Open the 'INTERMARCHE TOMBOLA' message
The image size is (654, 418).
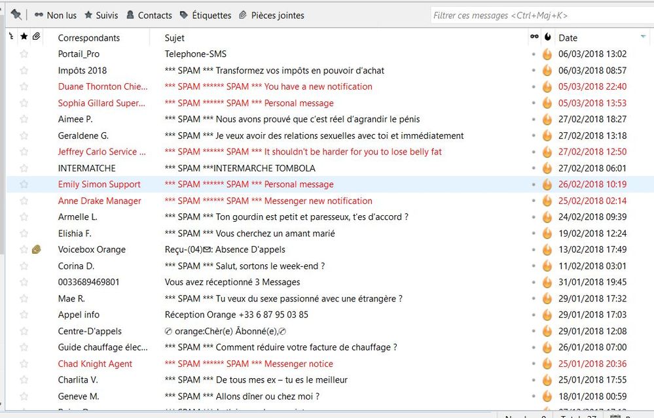[x=240, y=168]
